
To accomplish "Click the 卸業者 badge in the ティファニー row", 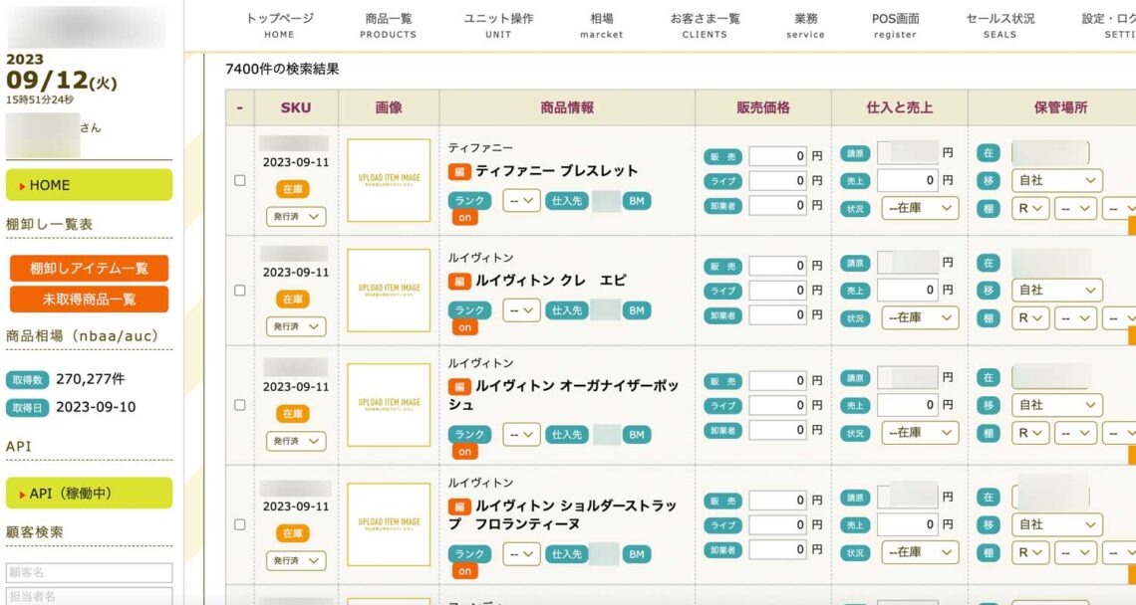I will pos(723,206).
